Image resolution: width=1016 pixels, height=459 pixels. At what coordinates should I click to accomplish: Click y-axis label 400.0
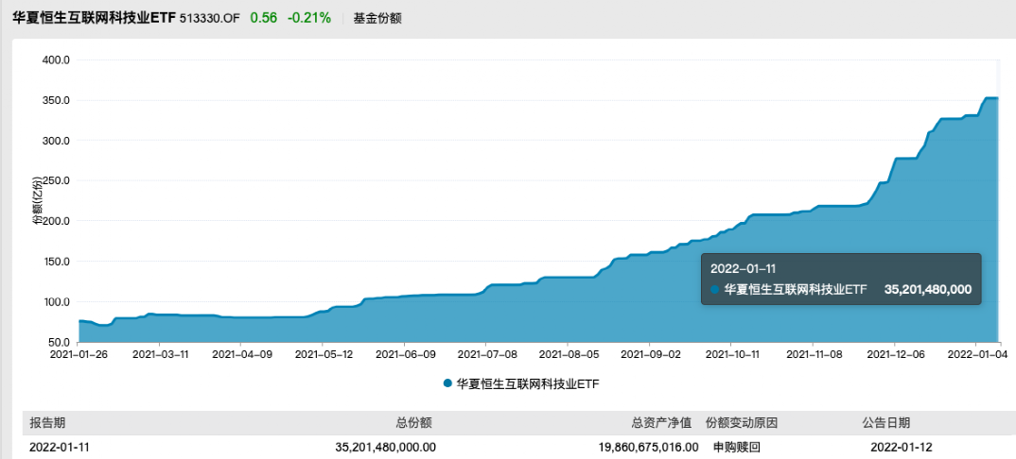(56, 59)
